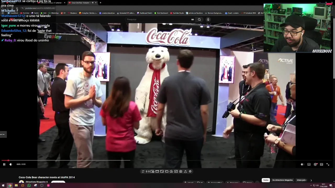Toggle the loop video icon in Enhancer toolbar
Image resolution: width=335 pixels, height=188 pixels.
tap(143, 172)
